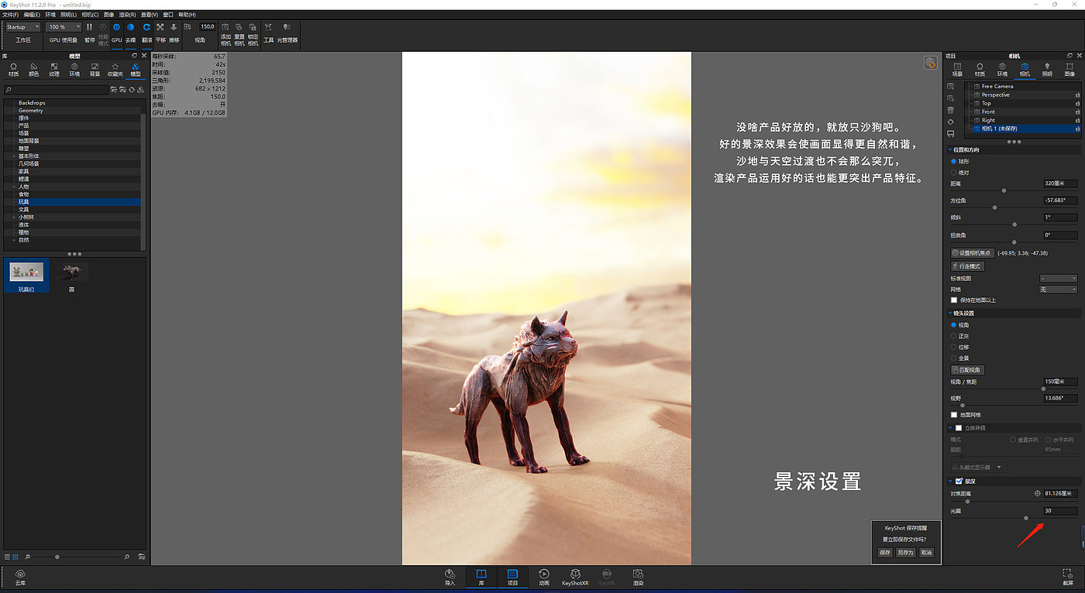Enable the depth of field checkbox
The width and height of the screenshot is (1085, 593).
point(959,481)
